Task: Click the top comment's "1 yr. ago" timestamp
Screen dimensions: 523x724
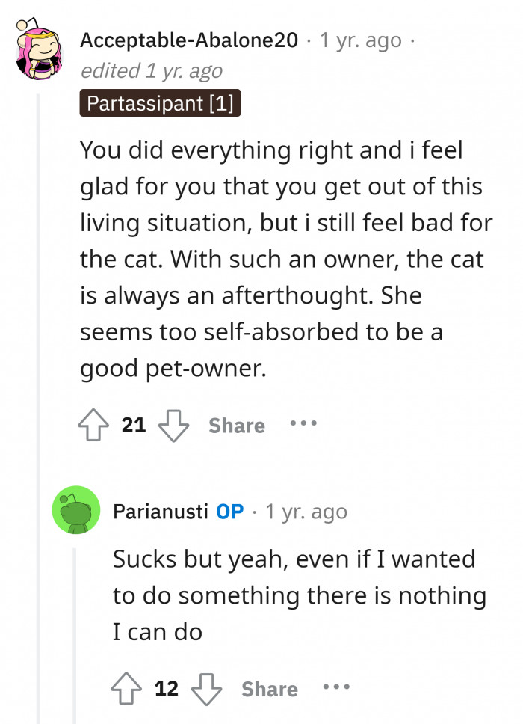Action: [x=360, y=40]
